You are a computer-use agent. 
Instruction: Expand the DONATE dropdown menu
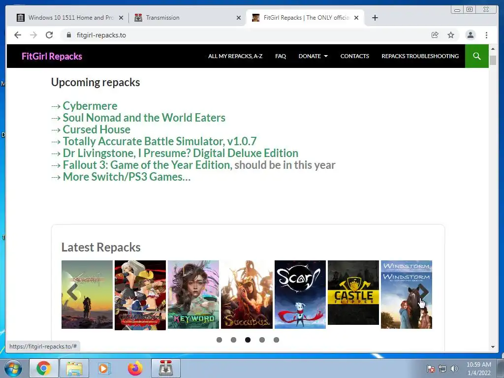[x=313, y=56]
